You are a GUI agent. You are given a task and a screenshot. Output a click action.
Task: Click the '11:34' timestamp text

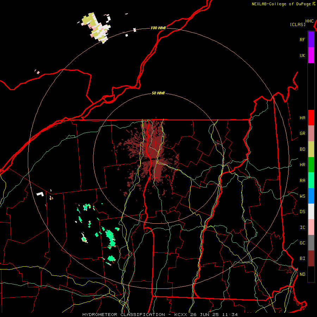[x=230, y=315]
